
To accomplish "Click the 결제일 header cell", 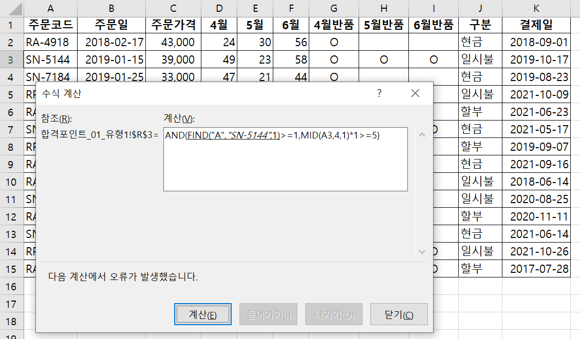I will click(536, 25).
